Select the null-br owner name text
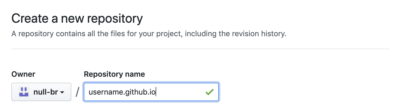Image resolution: width=396 pixels, height=107 pixels. point(46,92)
